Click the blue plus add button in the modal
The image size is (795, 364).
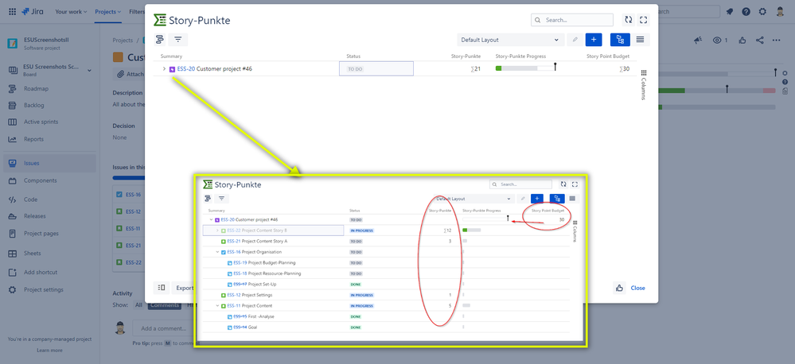coord(593,40)
